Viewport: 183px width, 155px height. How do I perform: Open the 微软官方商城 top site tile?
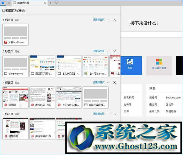[159, 65]
